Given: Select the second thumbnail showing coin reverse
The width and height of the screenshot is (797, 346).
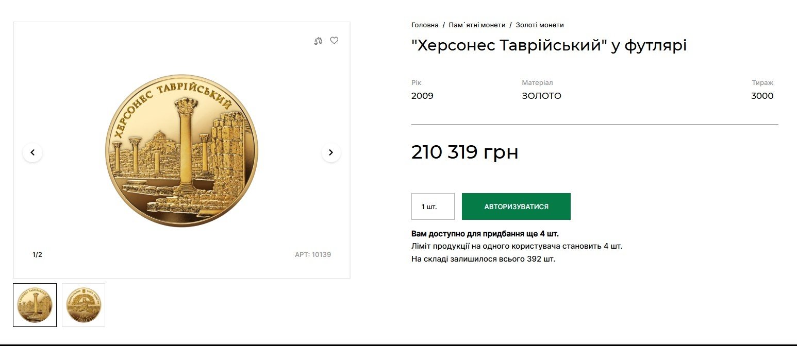Looking at the screenshot, I should 84,305.
